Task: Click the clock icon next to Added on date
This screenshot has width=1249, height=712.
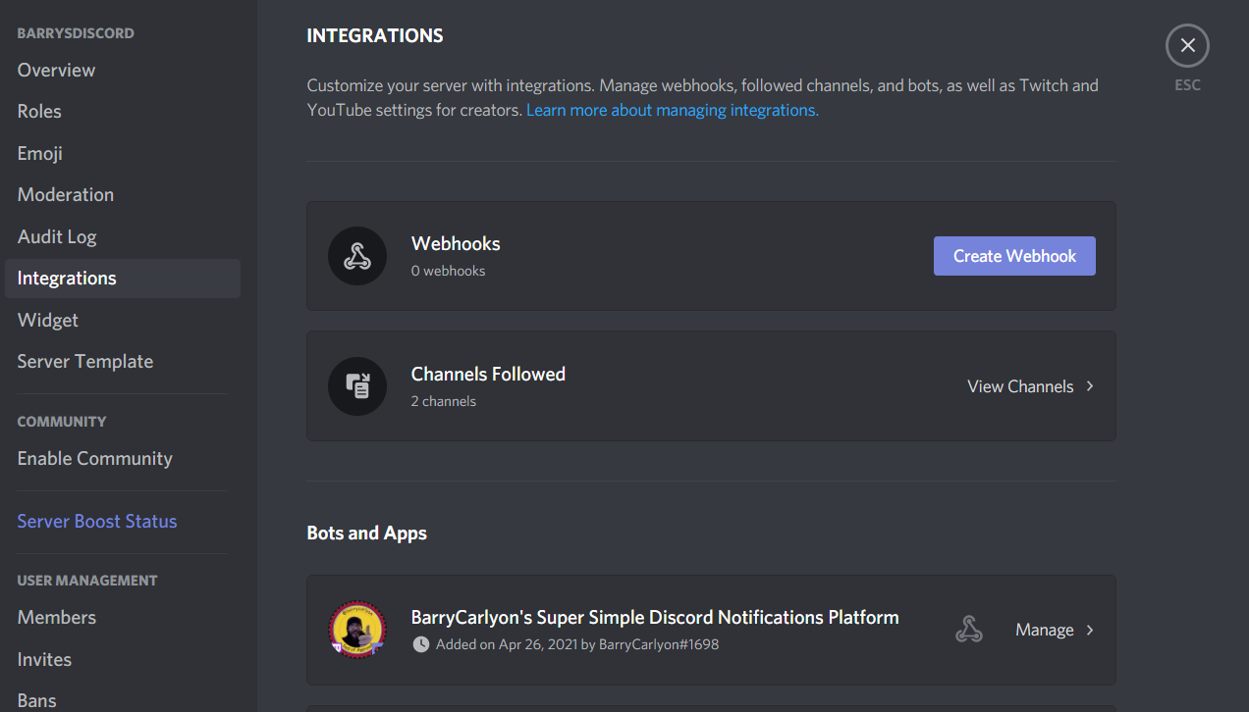Action: click(x=420, y=644)
